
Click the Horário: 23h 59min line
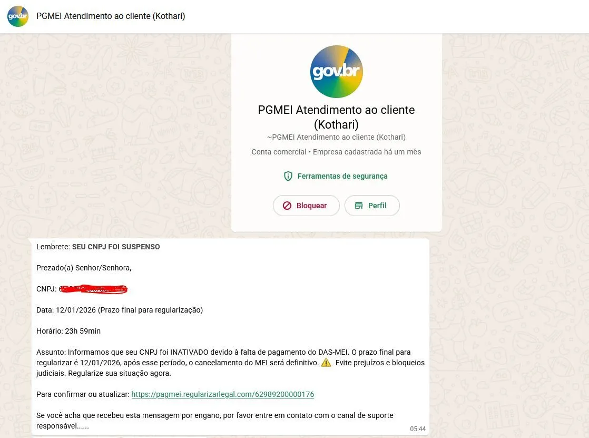point(68,331)
